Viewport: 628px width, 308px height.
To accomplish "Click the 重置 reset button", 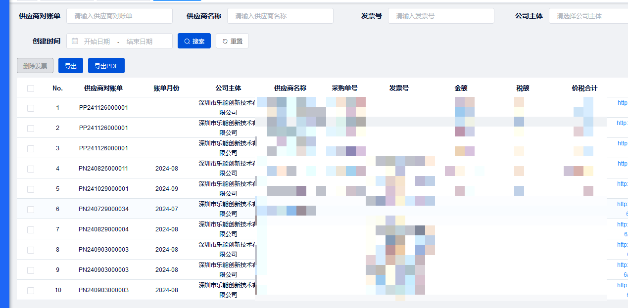I will [x=232, y=41].
